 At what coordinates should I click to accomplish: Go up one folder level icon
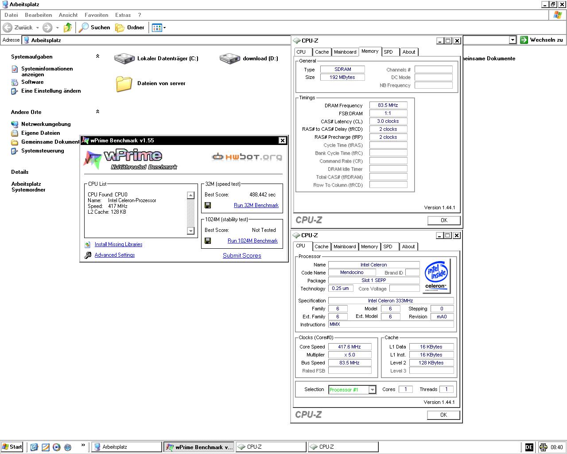click(68, 27)
